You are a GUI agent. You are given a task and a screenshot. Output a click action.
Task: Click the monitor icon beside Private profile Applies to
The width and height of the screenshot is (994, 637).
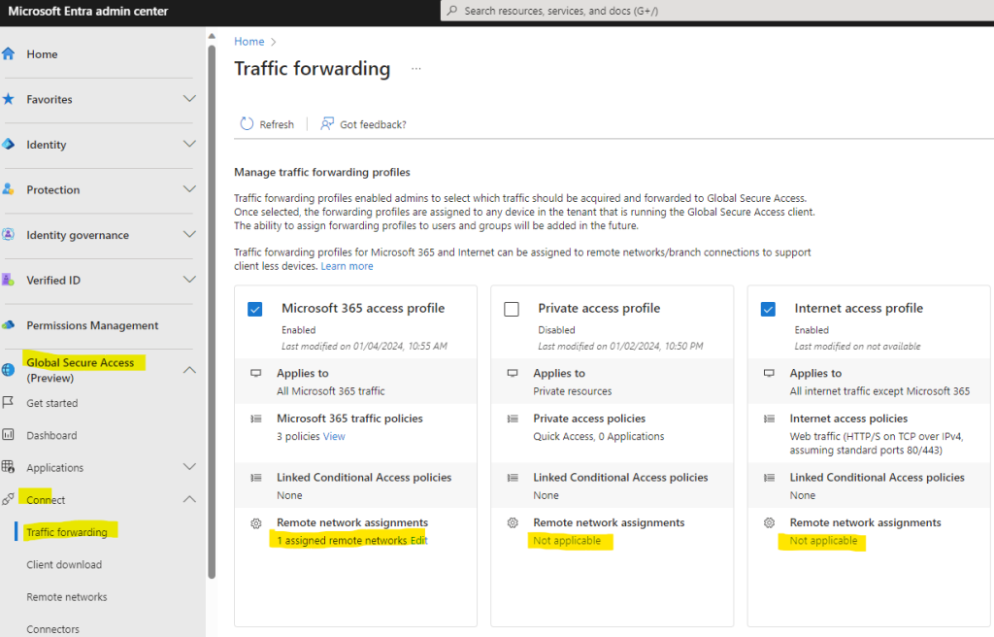tap(513, 373)
